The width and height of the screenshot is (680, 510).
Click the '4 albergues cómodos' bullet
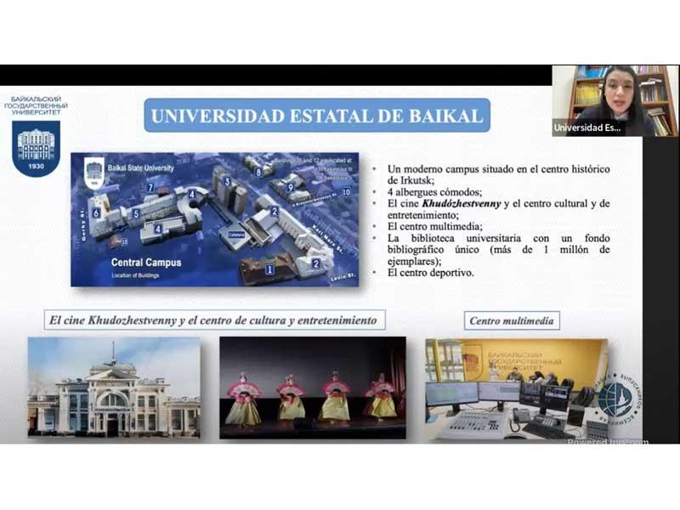coord(434,192)
